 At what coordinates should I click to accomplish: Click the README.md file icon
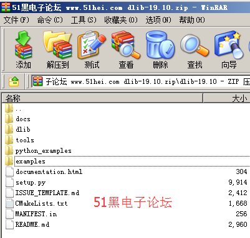(9, 224)
